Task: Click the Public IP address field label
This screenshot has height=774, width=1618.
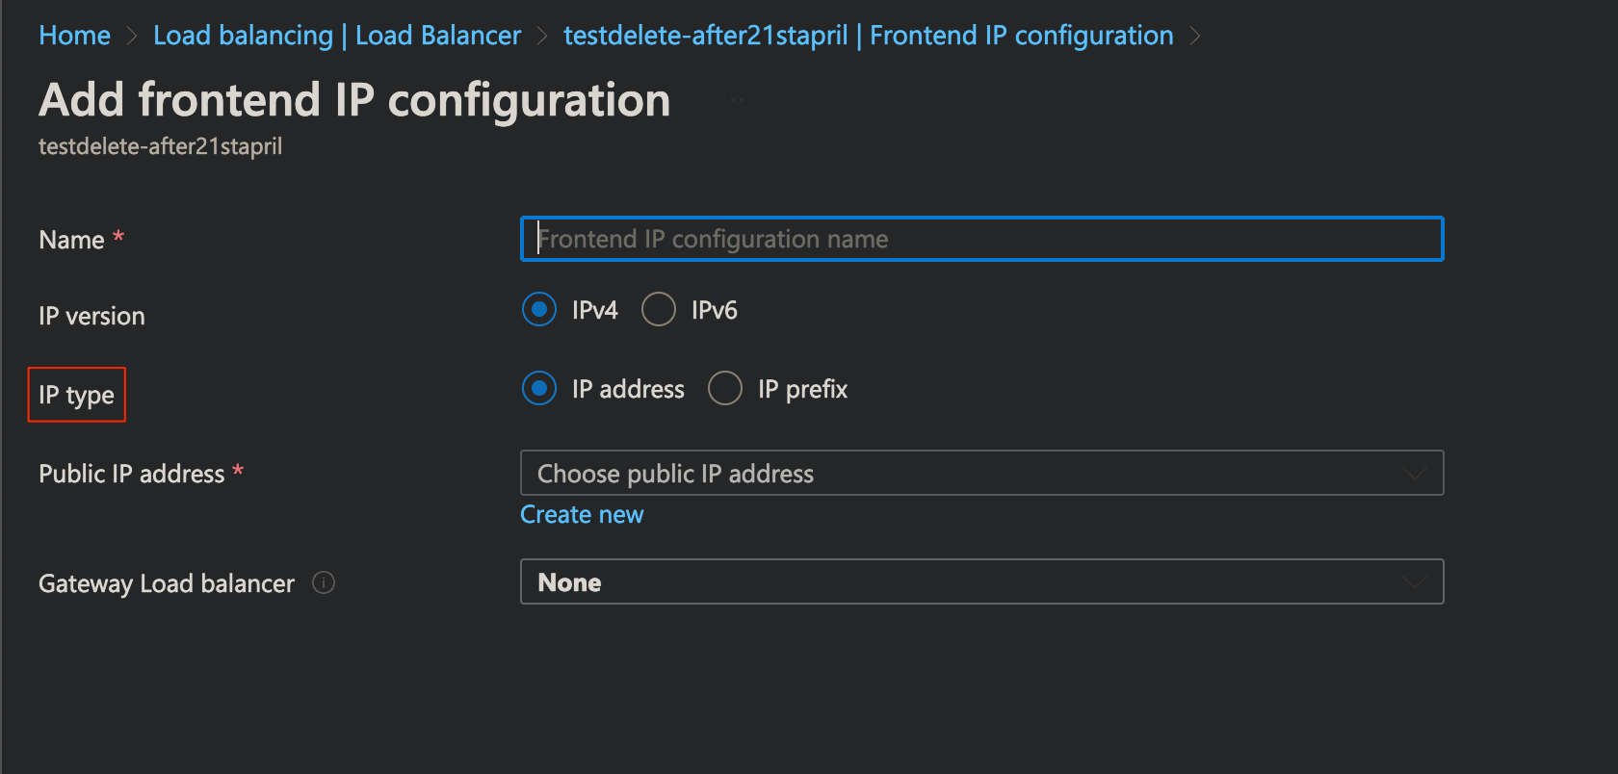Action: point(131,474)
